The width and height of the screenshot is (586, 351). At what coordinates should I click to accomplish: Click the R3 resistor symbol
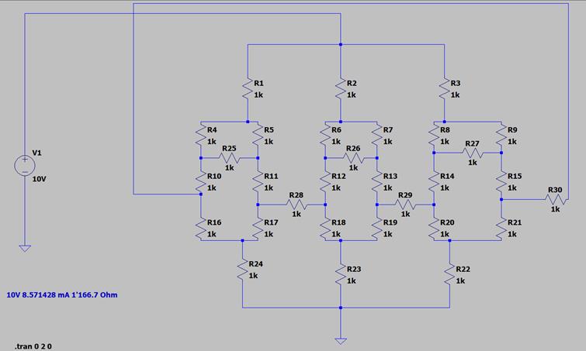443,90
